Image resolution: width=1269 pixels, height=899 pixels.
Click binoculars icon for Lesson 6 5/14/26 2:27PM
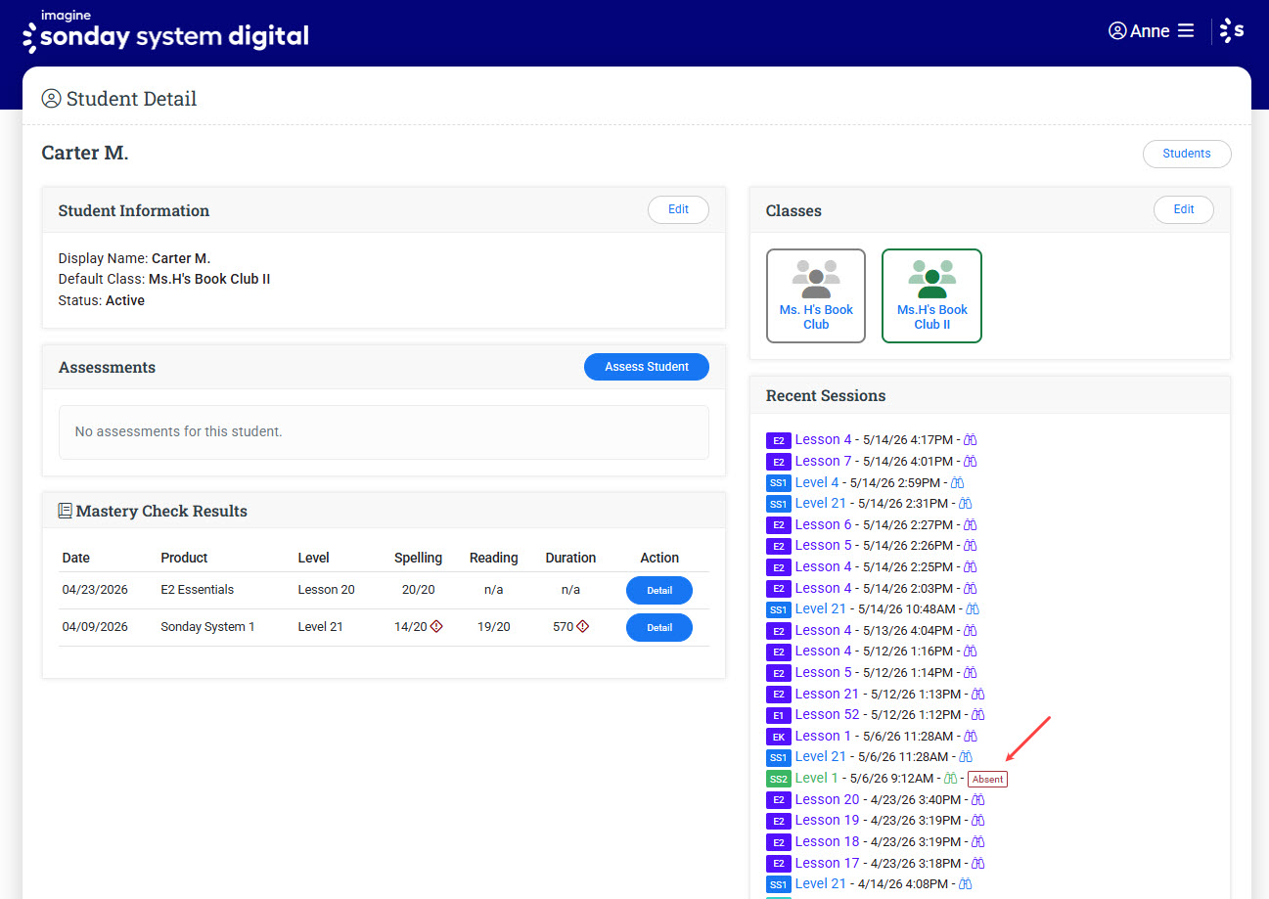(971, 525)
